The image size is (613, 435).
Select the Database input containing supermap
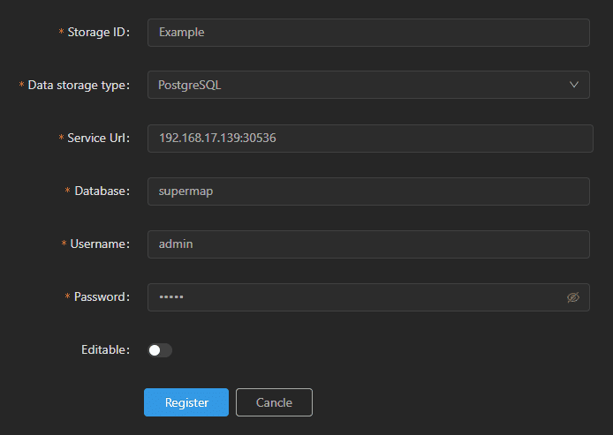[368, 191]
